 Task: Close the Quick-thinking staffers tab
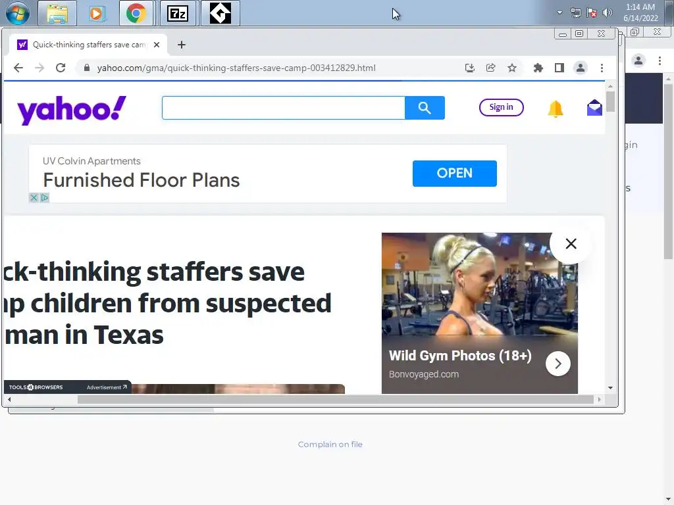(x=157, y=45)
